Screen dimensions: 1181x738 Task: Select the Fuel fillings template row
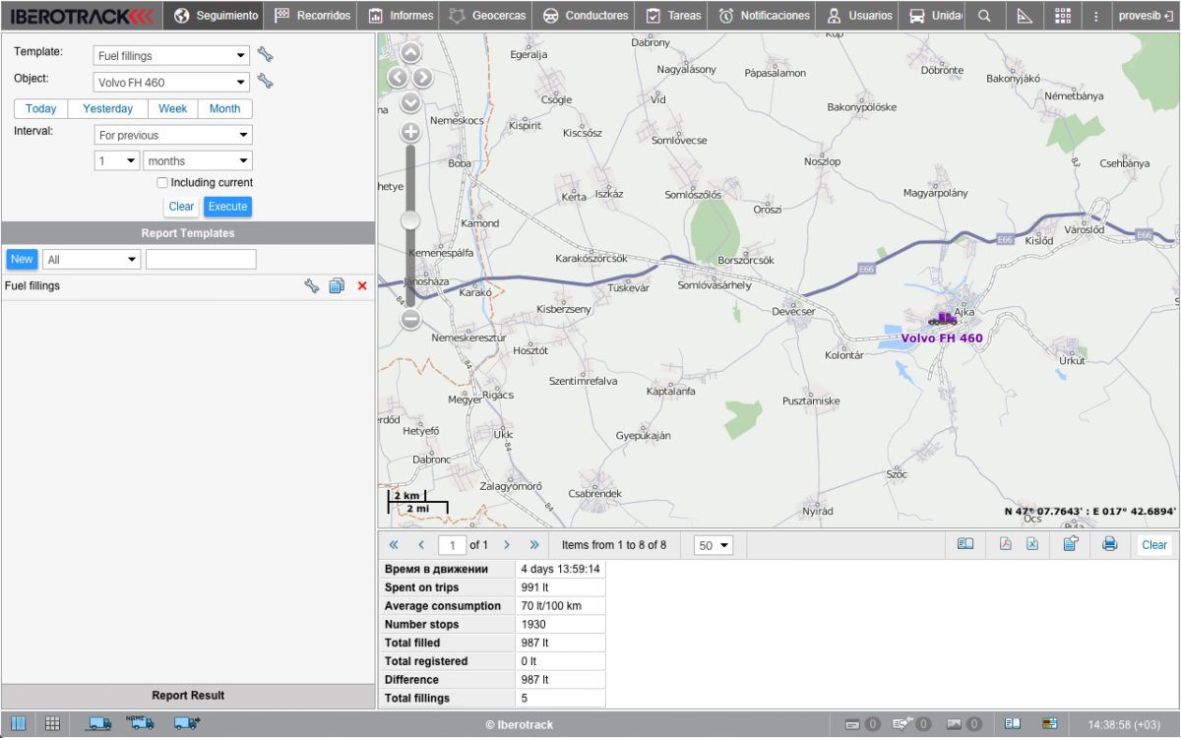[x=188, y=286]
